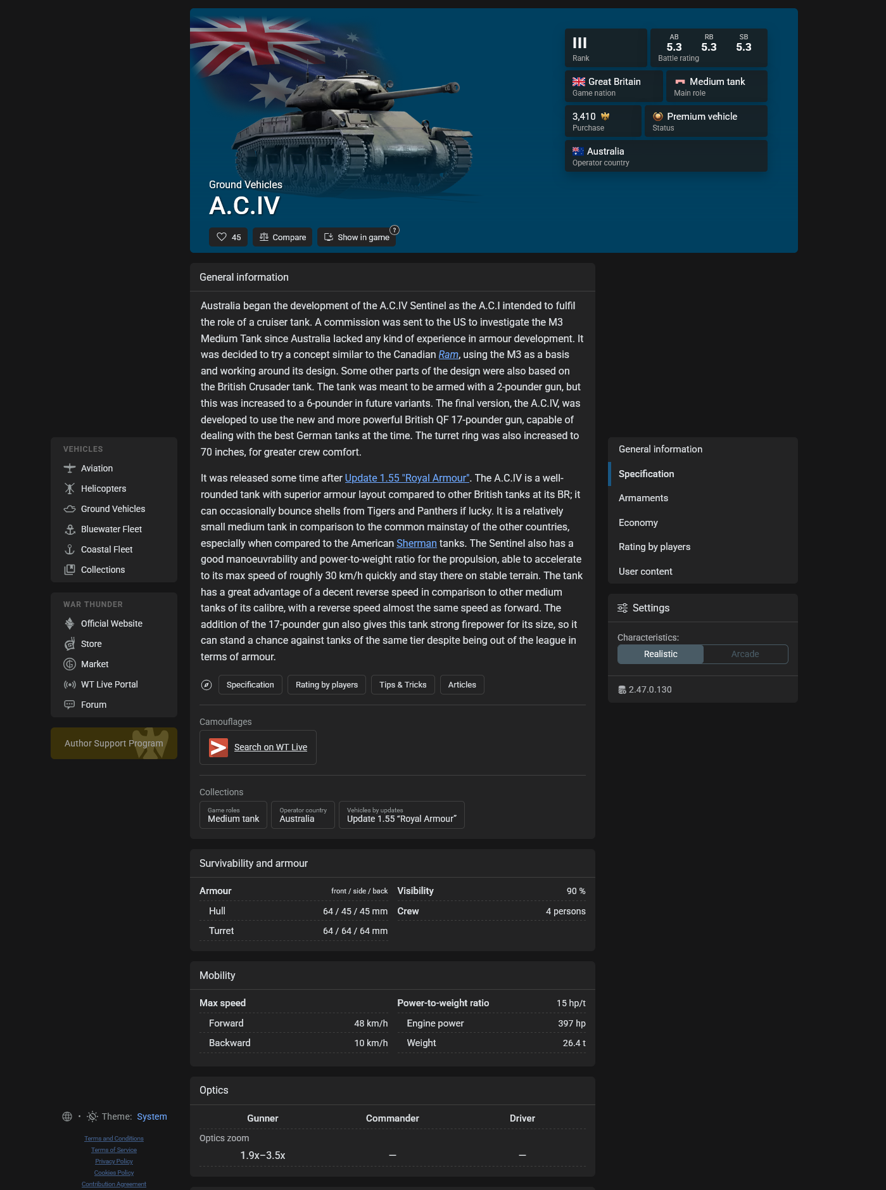The image size is (886, 1190).
Task: Click the Store tag icon
Action: [x=70, y=644]
